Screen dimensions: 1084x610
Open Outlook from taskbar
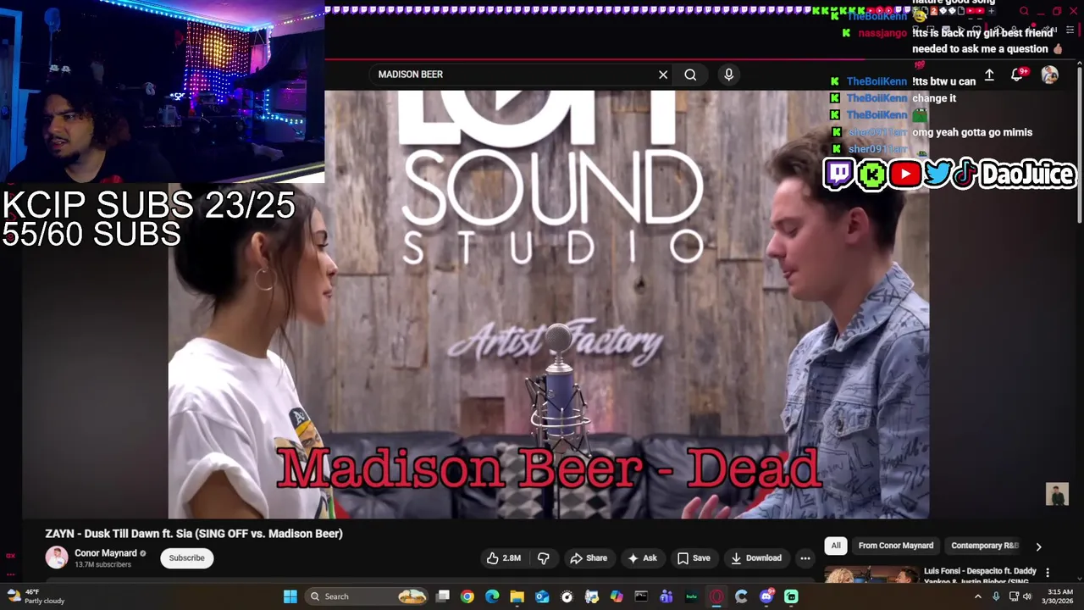click(542, 596)
